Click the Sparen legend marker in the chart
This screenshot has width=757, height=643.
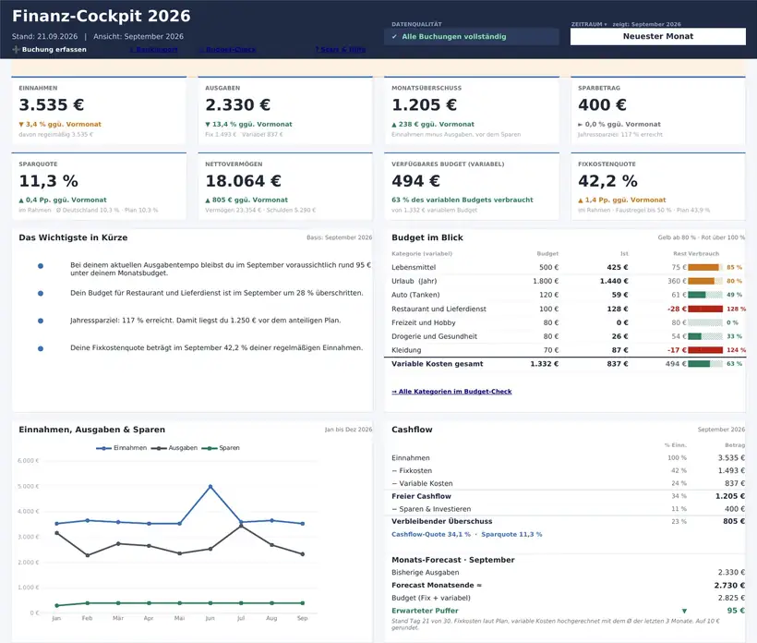point(209,448)
